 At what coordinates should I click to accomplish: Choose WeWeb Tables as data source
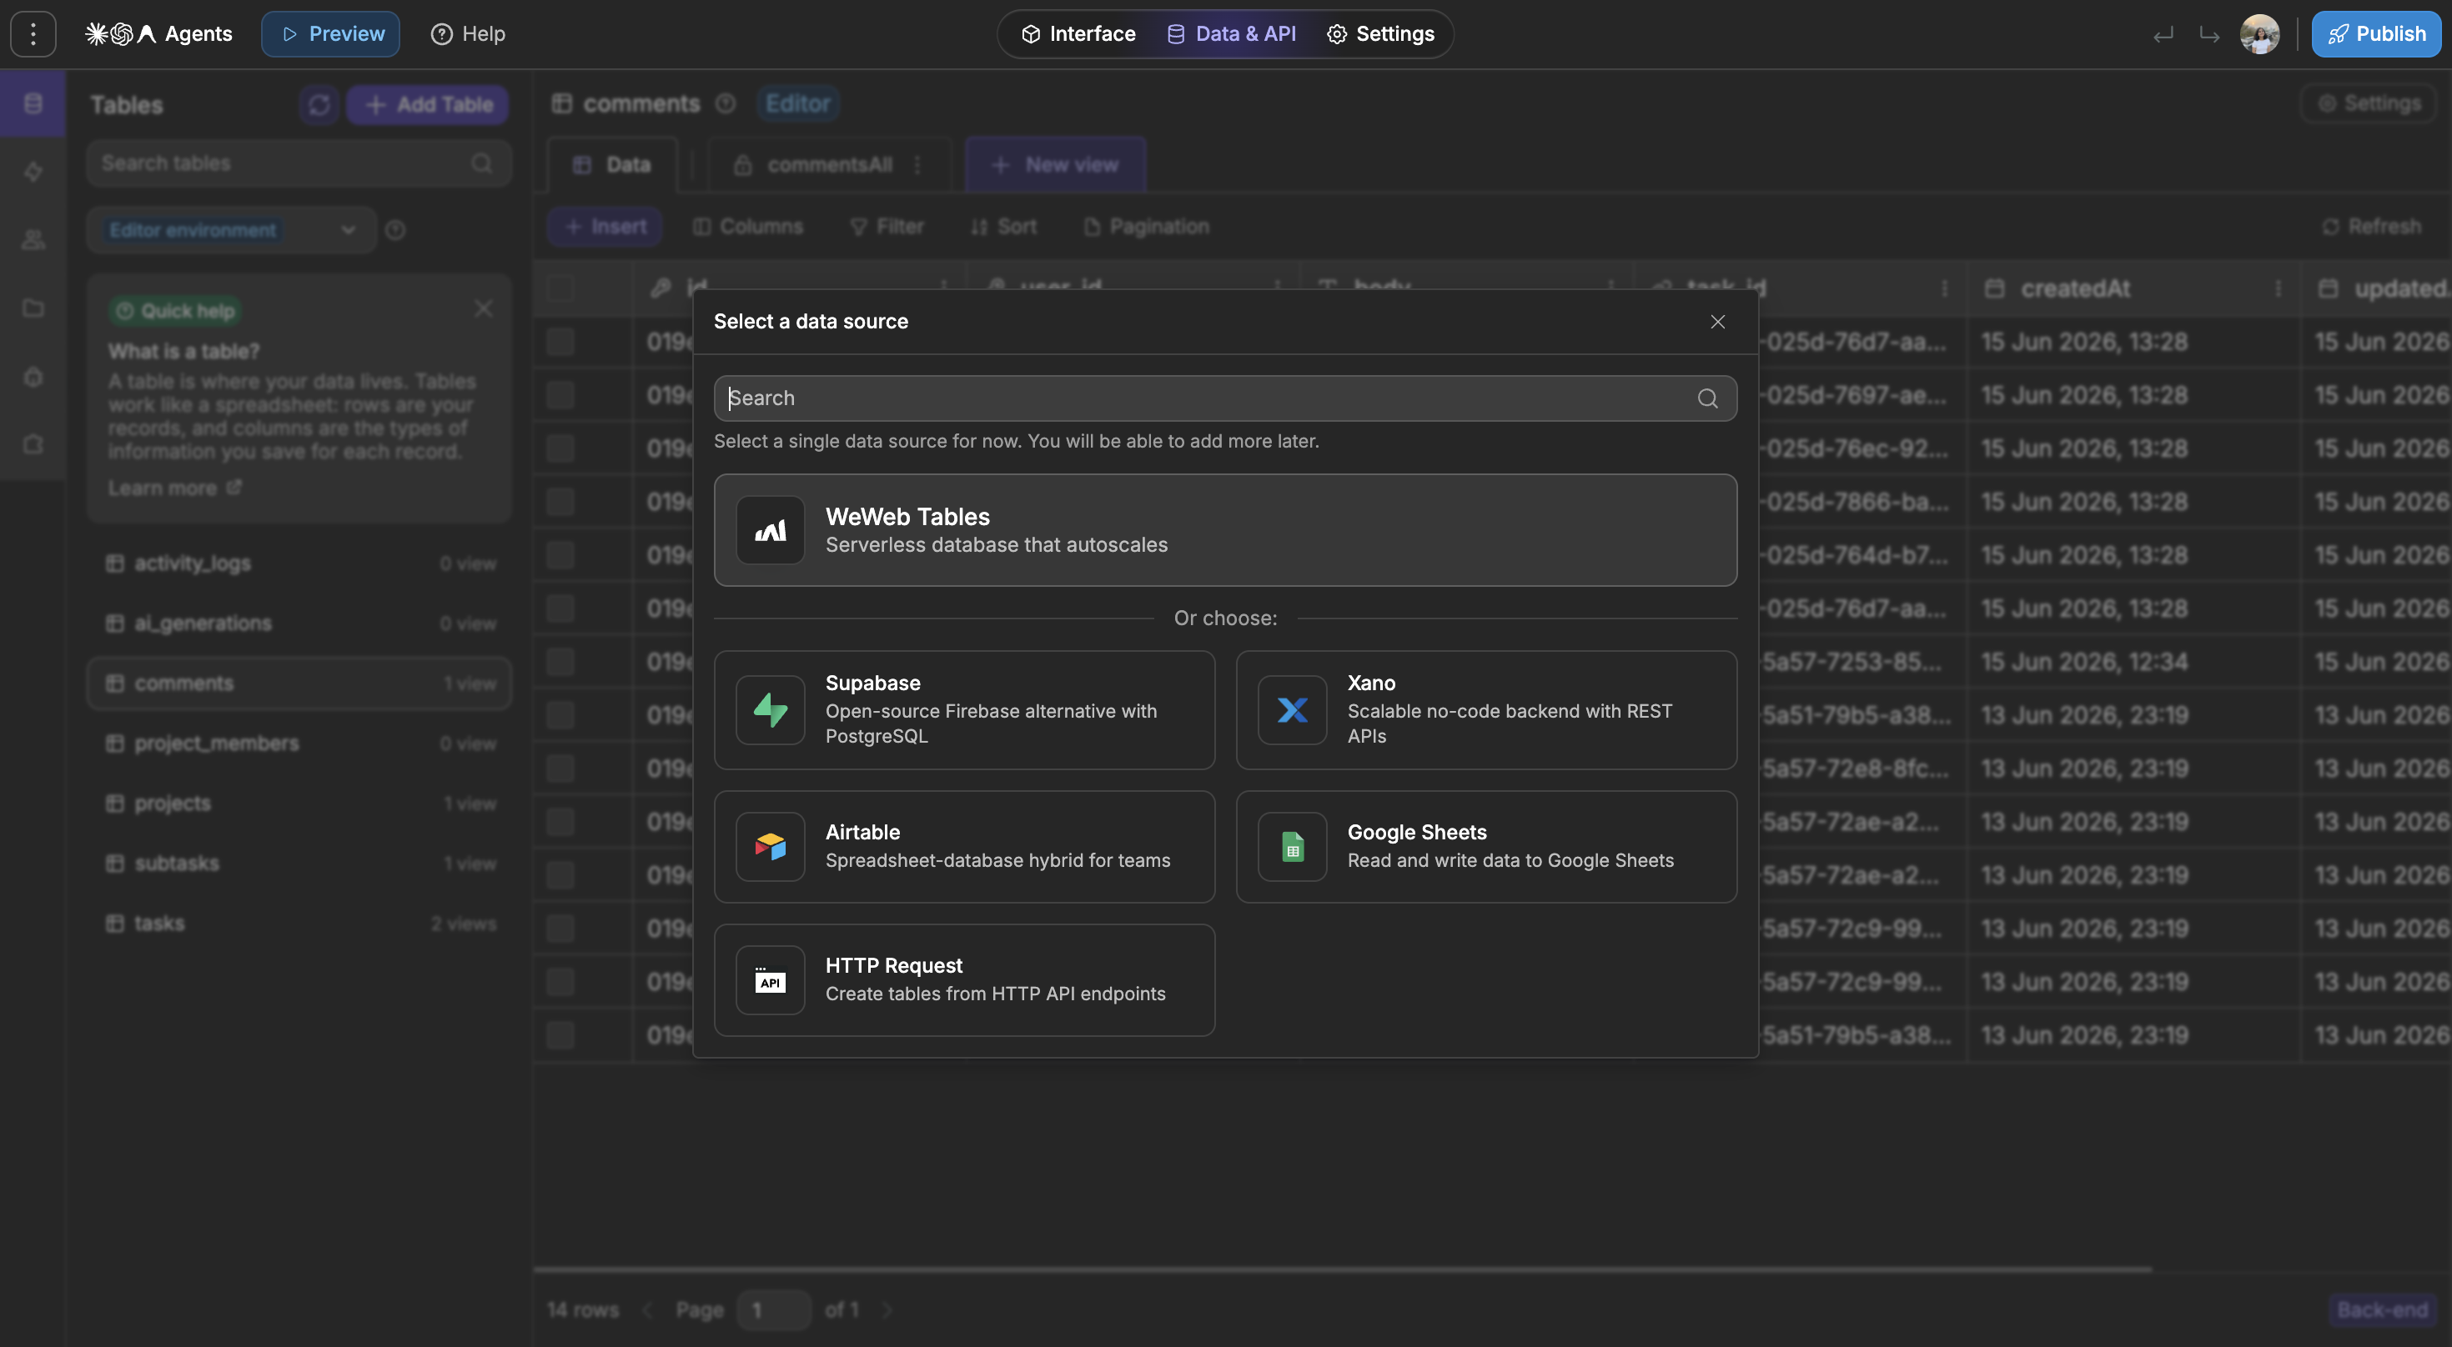tap(1225, 530)
